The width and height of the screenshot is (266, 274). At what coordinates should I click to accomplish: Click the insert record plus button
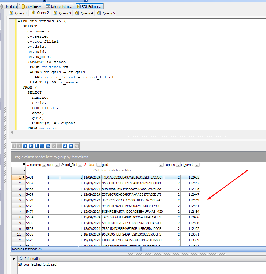37,146
